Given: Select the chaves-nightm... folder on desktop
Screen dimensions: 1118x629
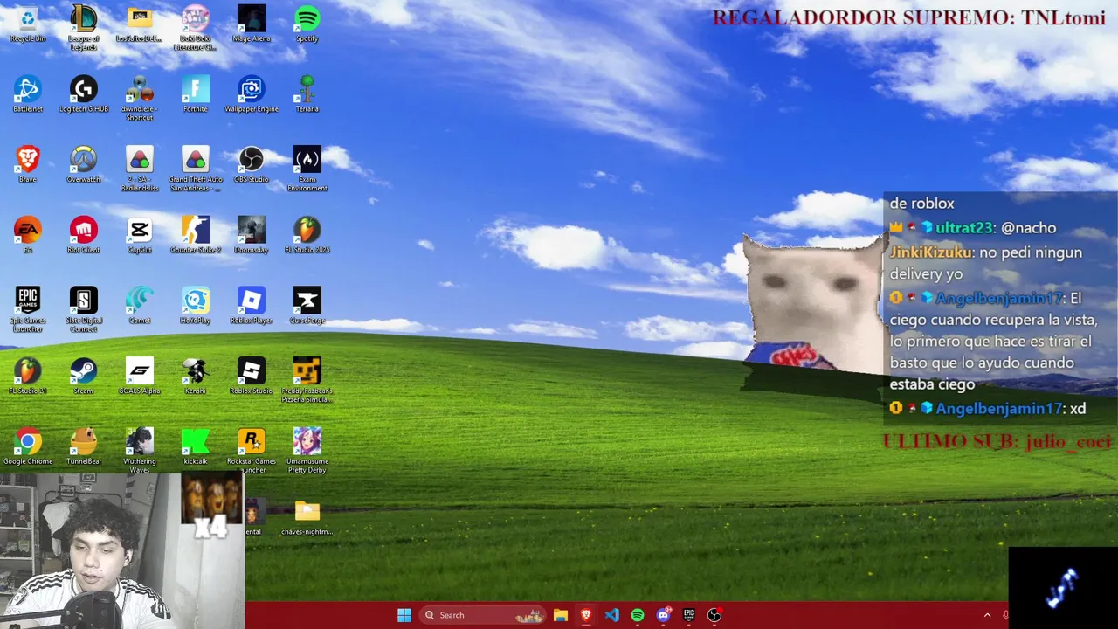Looking at the screenshot, I should [x=307, y=518].
